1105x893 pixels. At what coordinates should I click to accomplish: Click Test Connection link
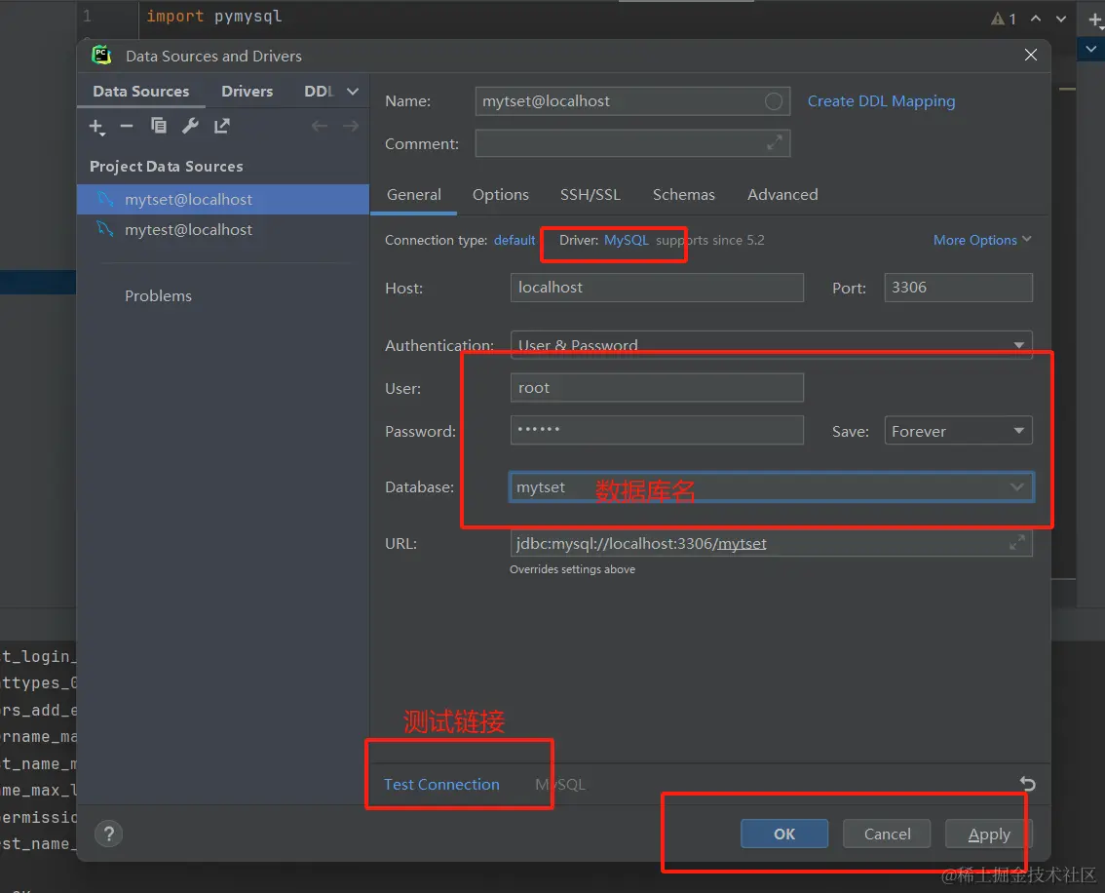point(441,785)
